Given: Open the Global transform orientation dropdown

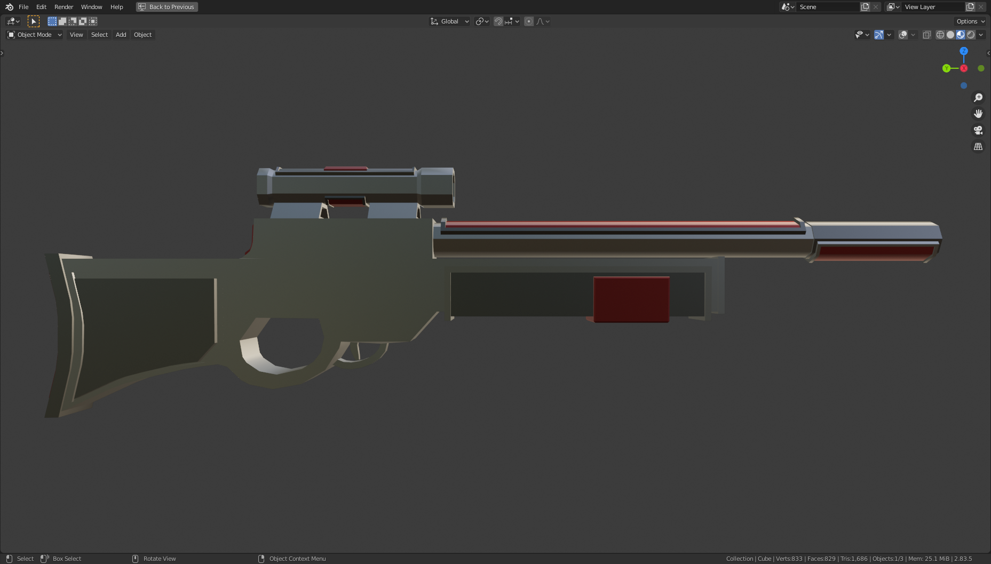Looking at the screenshot, I should pyautogui.click(x=450, y=21).
